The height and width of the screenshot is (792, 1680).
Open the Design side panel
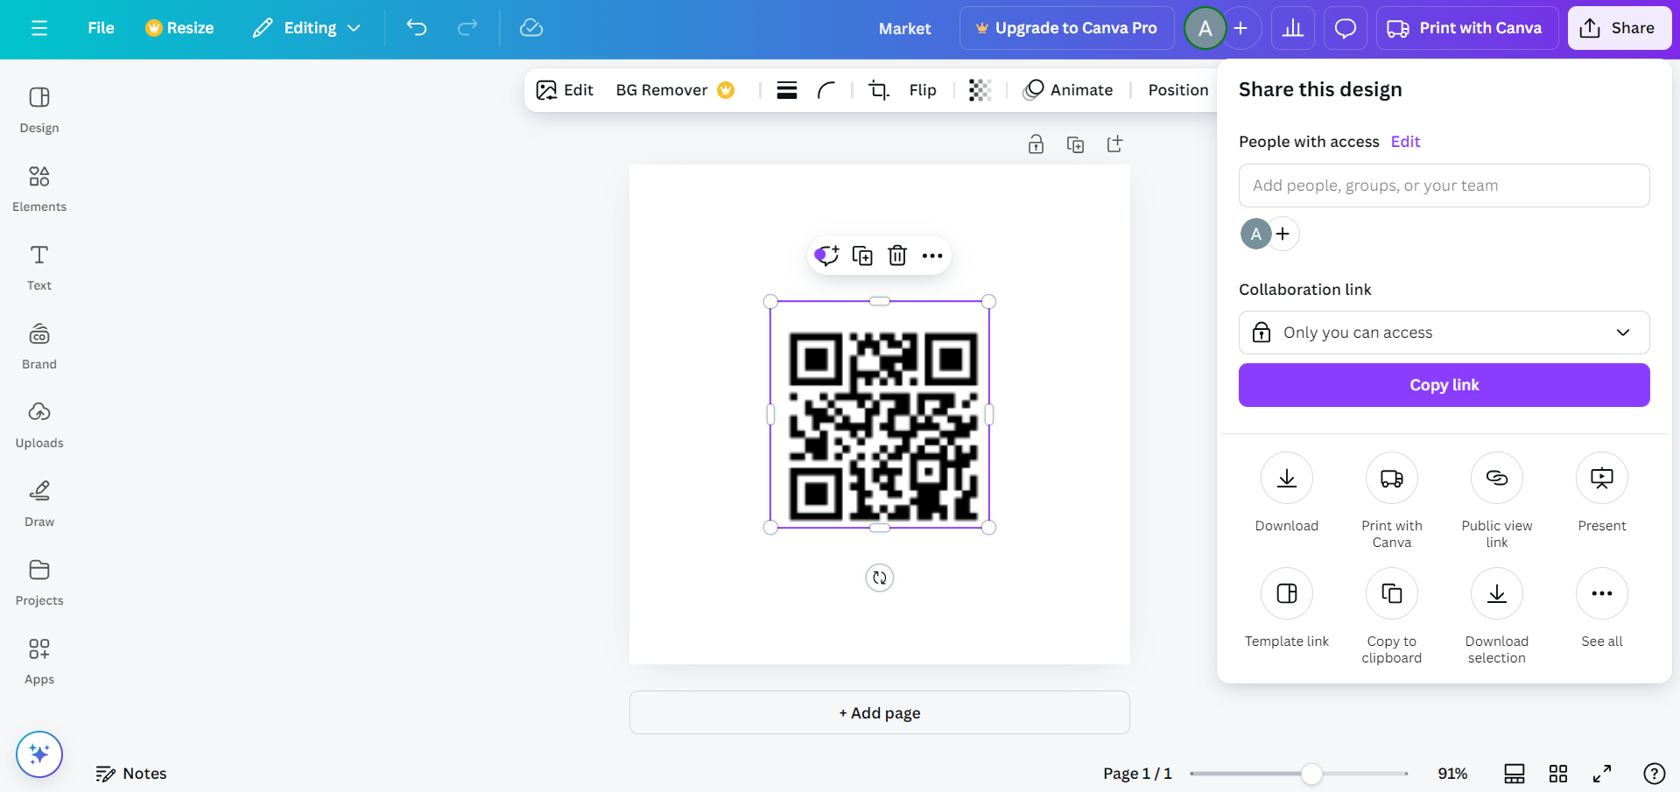pyautogui.click(x=39, y=109)
